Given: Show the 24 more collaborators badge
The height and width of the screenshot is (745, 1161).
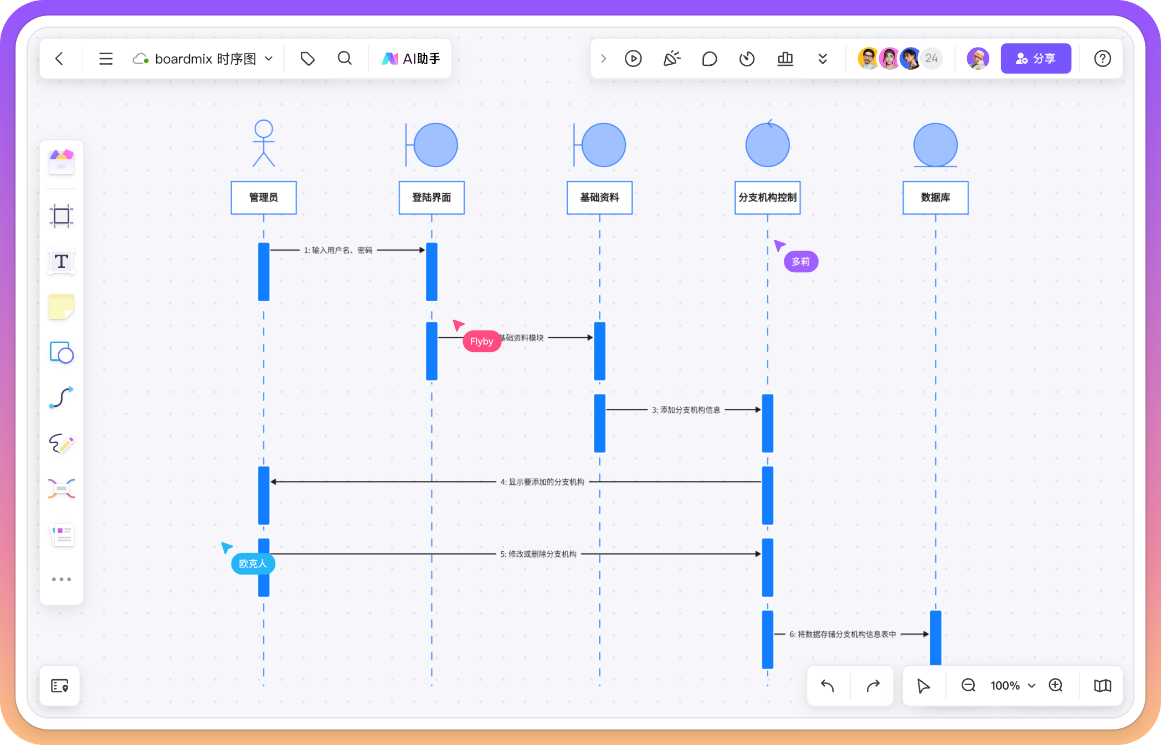Looking at the screenshot, I should 932,59.
